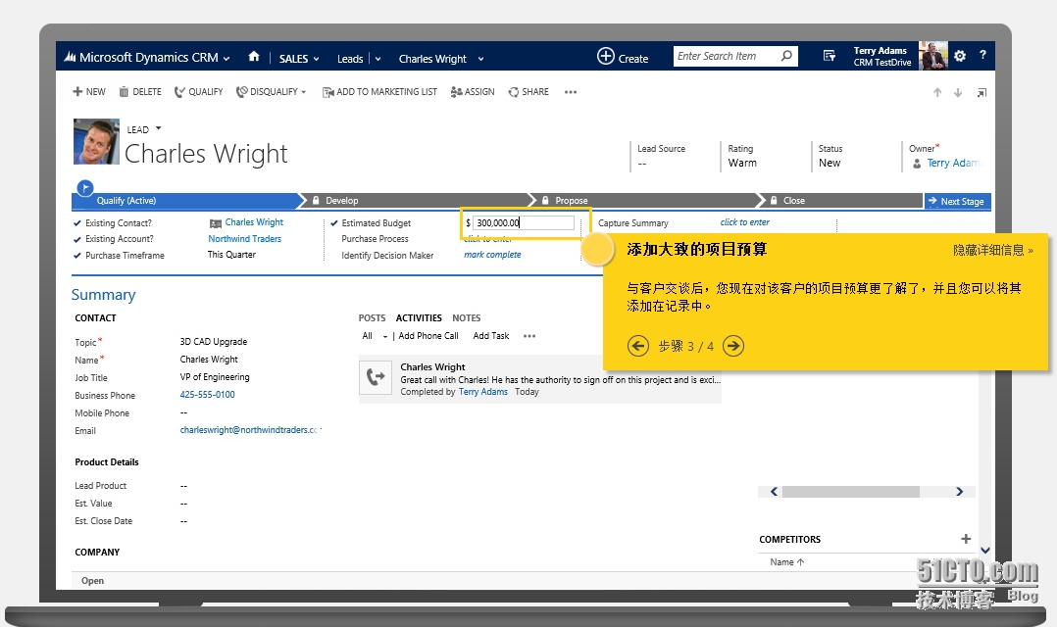
Task: Click QUALIFY in the command bar
Action: click(198, 92)
